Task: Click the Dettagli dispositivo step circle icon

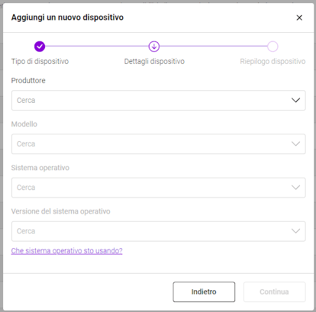Action: pyautogui.click(x=154, y=46)
